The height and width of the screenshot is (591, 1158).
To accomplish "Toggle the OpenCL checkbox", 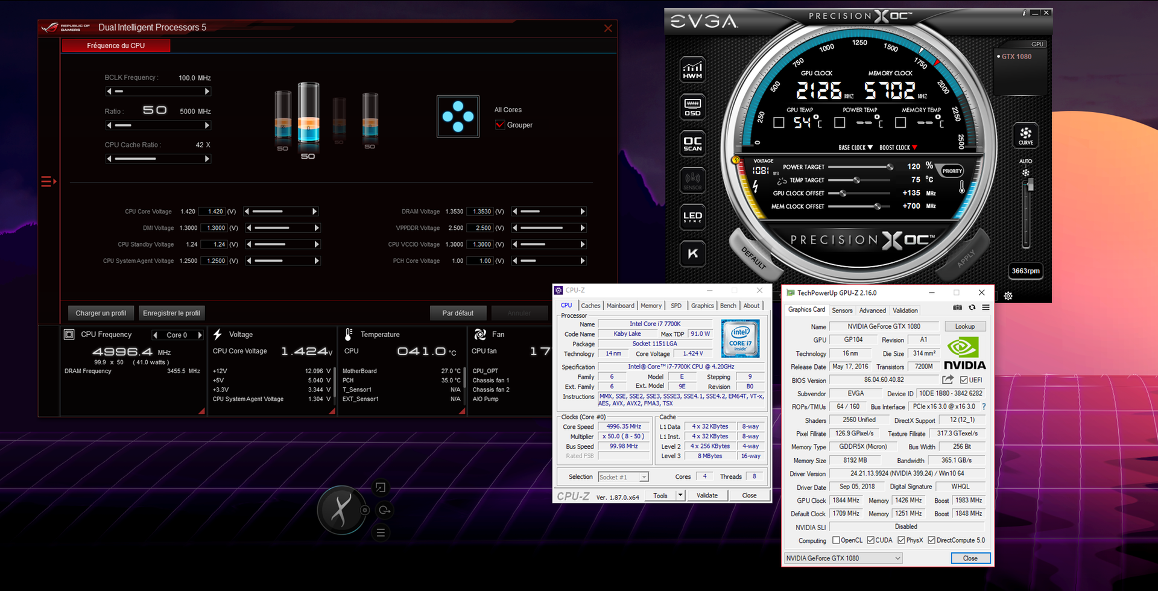I will tap(836, 540).
